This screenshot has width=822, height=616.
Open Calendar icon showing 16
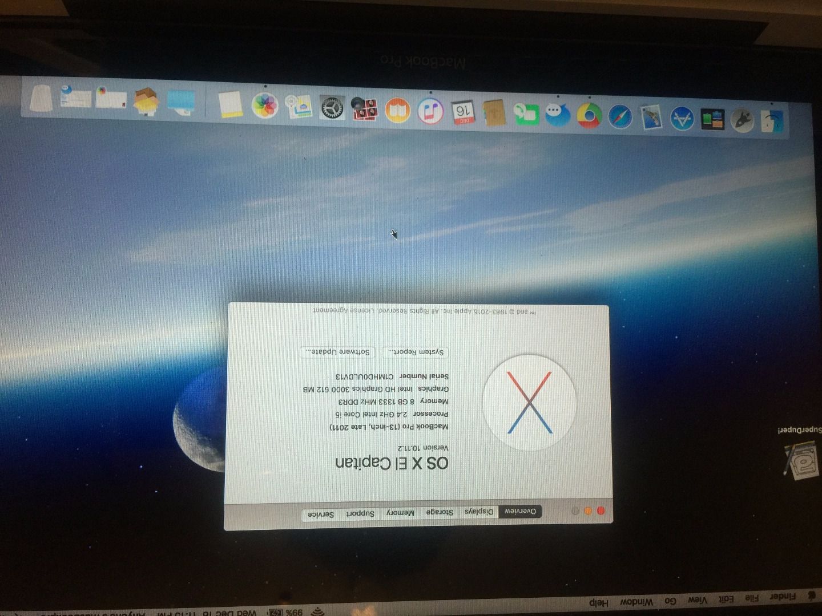(x=463, y=112)
